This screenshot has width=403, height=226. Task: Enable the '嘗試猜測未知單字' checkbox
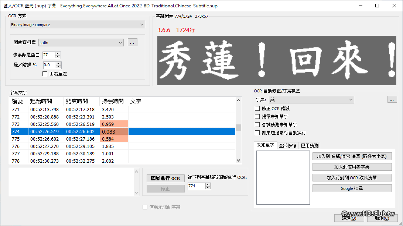pos(257,124)
